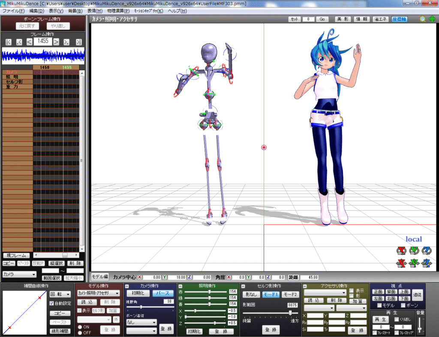Click the 再生 play button

tap(380, 319)
